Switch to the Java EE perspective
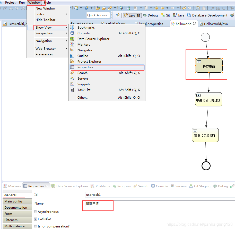This screenshot has width=235, height=229. [x=132, y=15]
